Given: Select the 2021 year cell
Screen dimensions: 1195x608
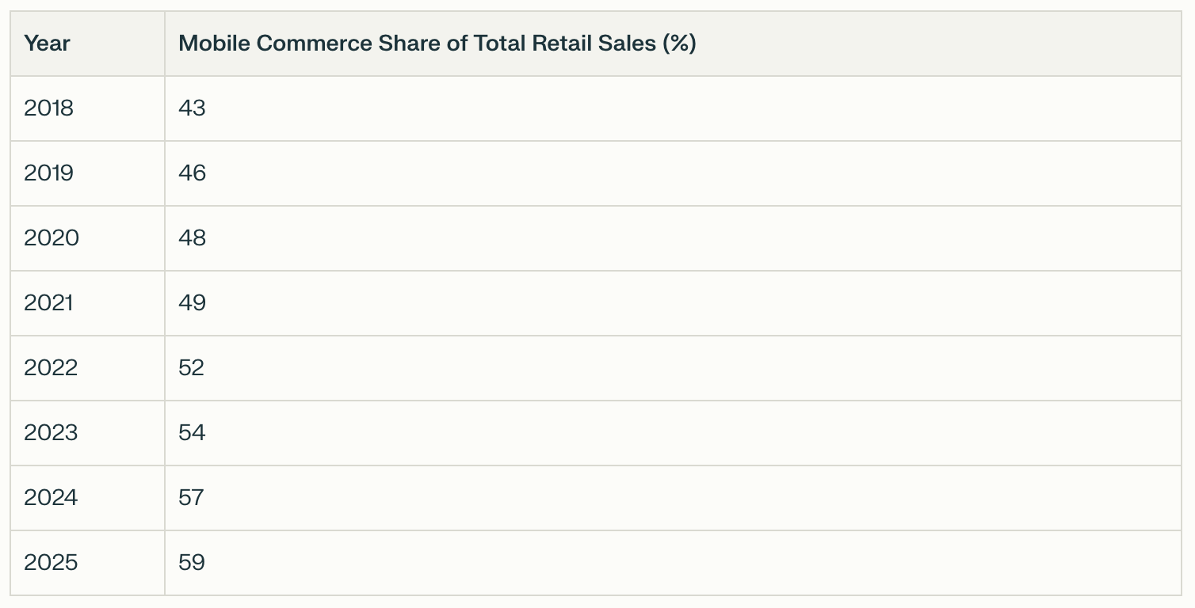Looking at the screenshot, I should click(x=87, y=303).
